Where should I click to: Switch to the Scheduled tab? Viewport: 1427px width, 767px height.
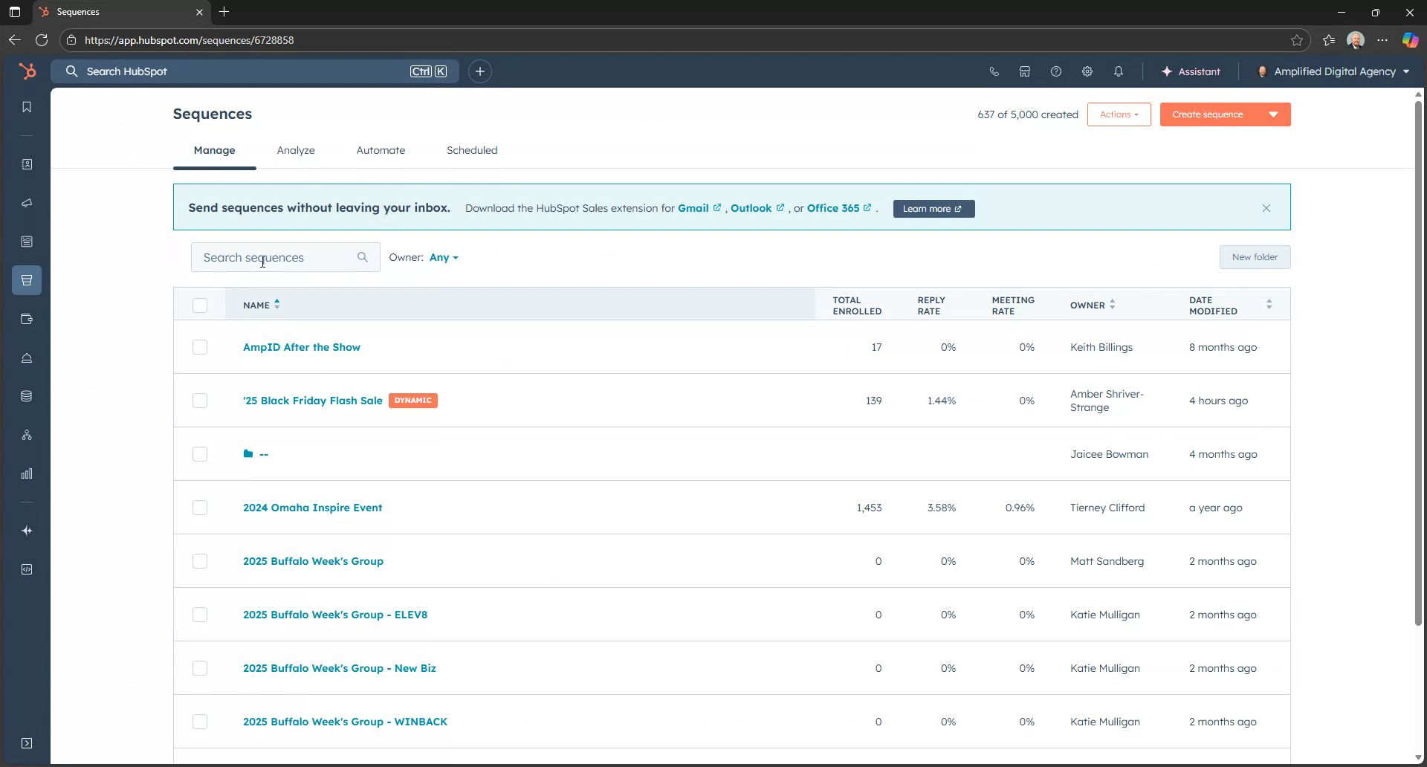[471, 150]
